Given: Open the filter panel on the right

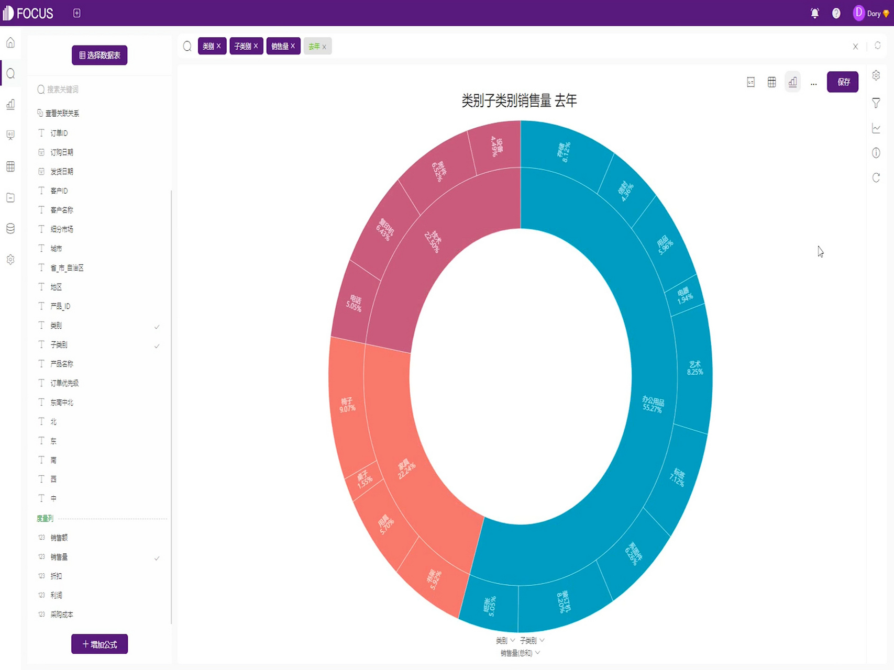Looking at the screenshot, I should [x=876, y=103].
